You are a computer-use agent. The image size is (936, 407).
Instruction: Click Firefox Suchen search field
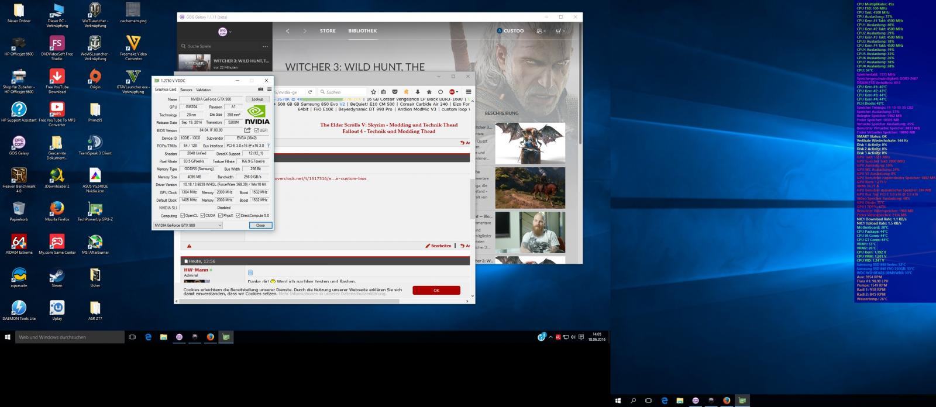pyautogui.click(x=342, y=92)
